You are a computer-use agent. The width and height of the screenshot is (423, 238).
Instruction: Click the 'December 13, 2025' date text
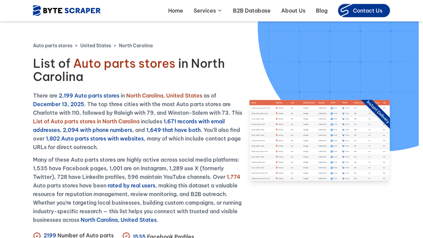pyautogui.click(x=59, y=104)
